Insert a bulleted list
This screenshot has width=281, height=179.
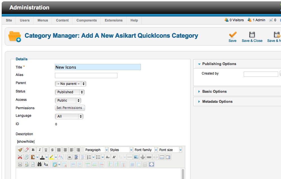coord(98,157)
